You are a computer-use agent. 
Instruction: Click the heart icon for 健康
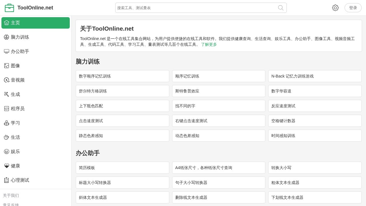coord(7,166)
